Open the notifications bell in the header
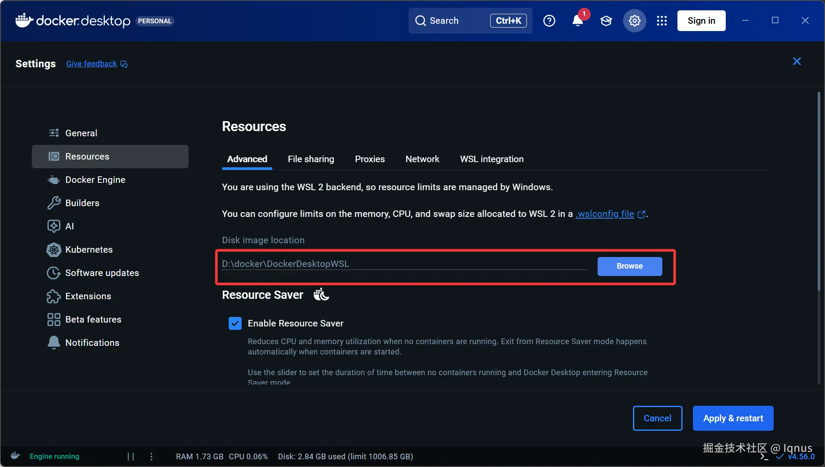 (x=578, y=21)
